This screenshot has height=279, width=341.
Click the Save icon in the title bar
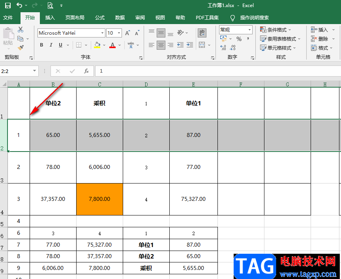pos(7,6)
